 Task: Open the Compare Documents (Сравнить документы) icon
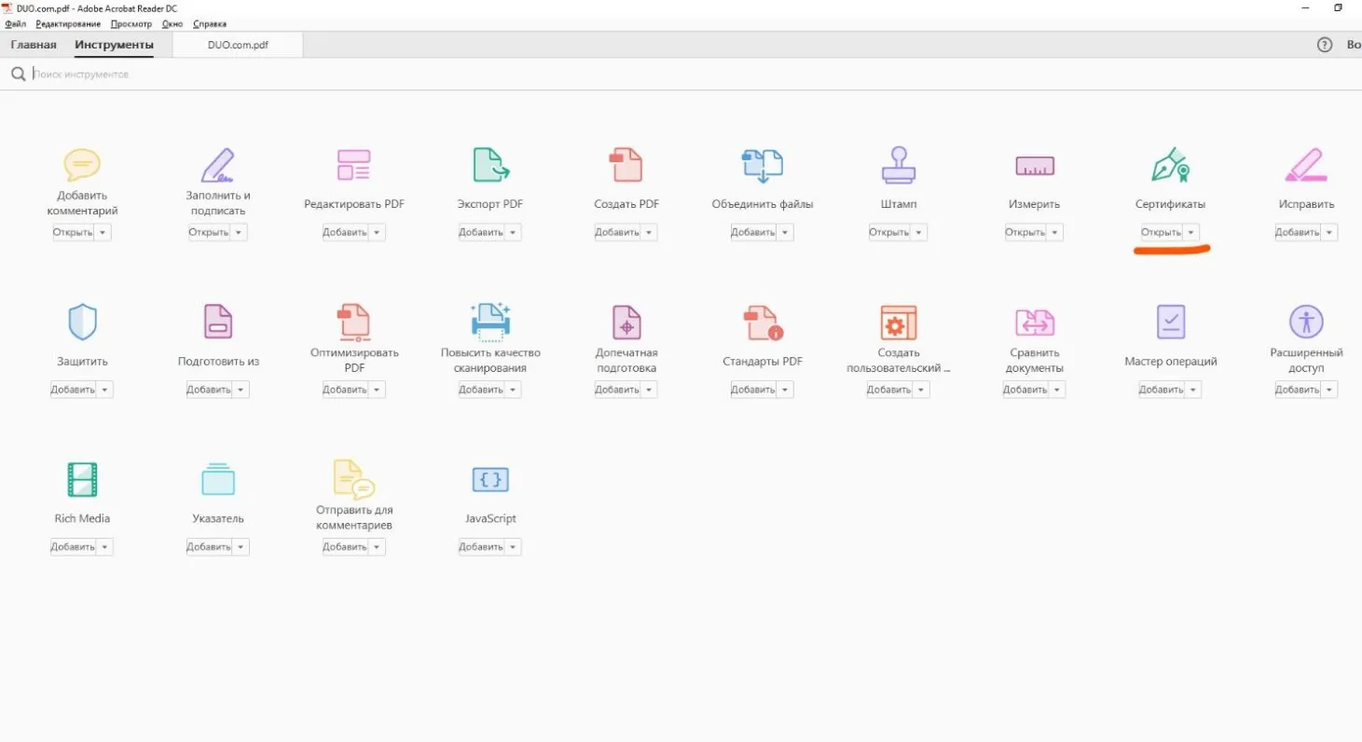[x=1035, y=323]
